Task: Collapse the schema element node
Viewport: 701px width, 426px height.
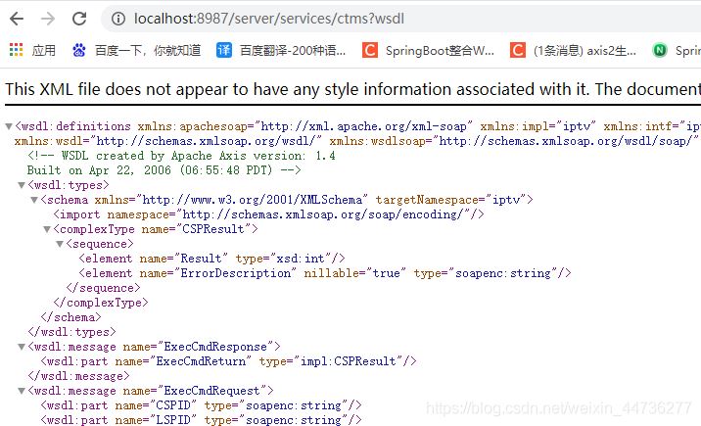Action: point(33,200)
